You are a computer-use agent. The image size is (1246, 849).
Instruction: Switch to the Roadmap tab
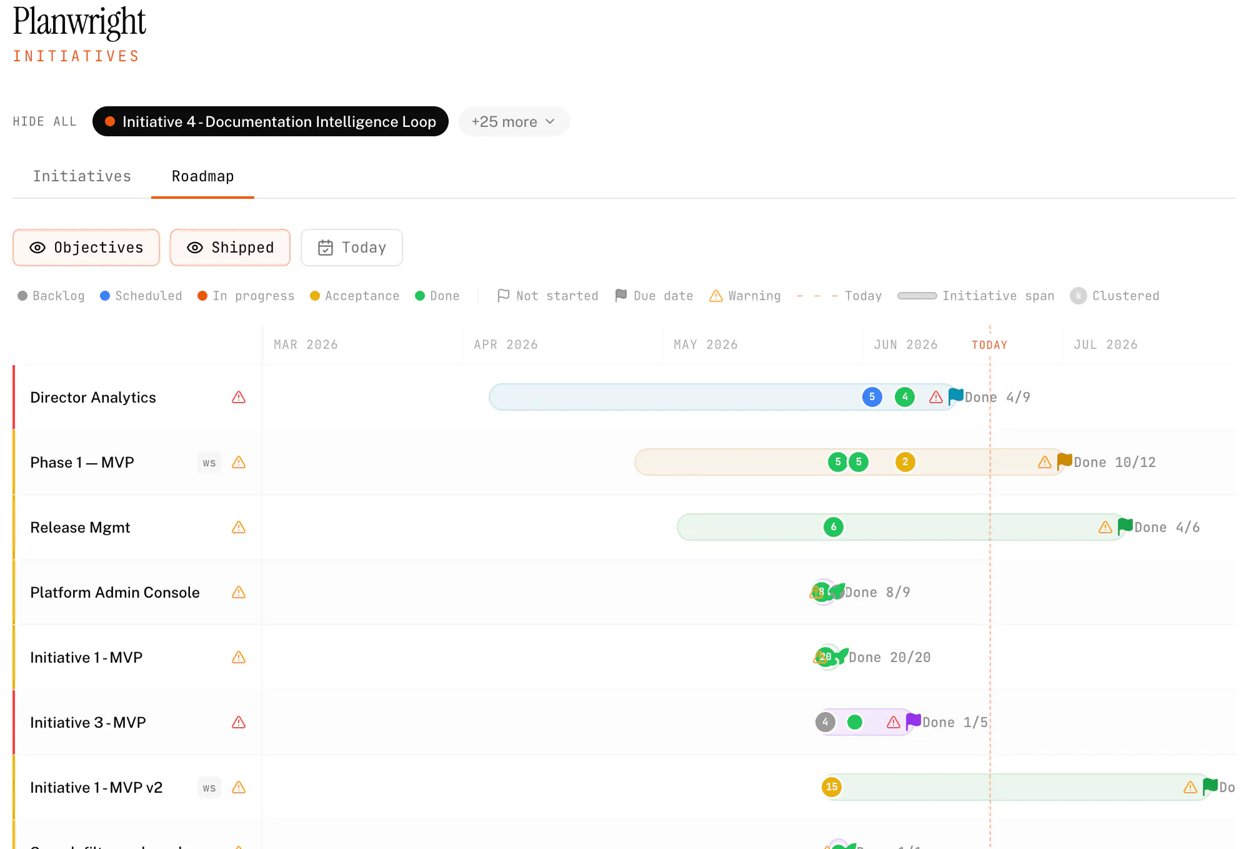(x=202, y=176)
